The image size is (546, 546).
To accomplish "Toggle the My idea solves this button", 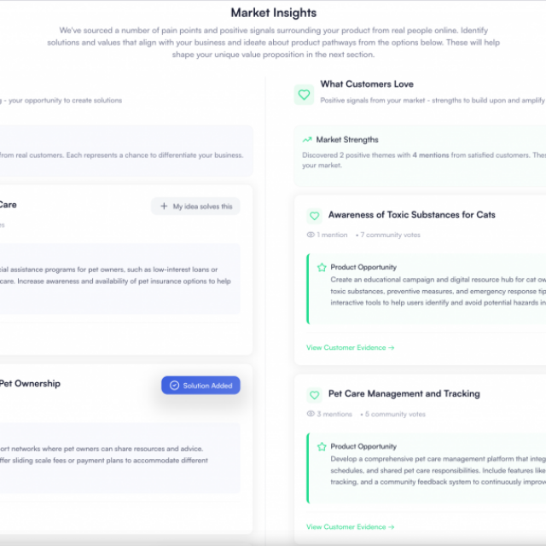I will coord(195,206).
